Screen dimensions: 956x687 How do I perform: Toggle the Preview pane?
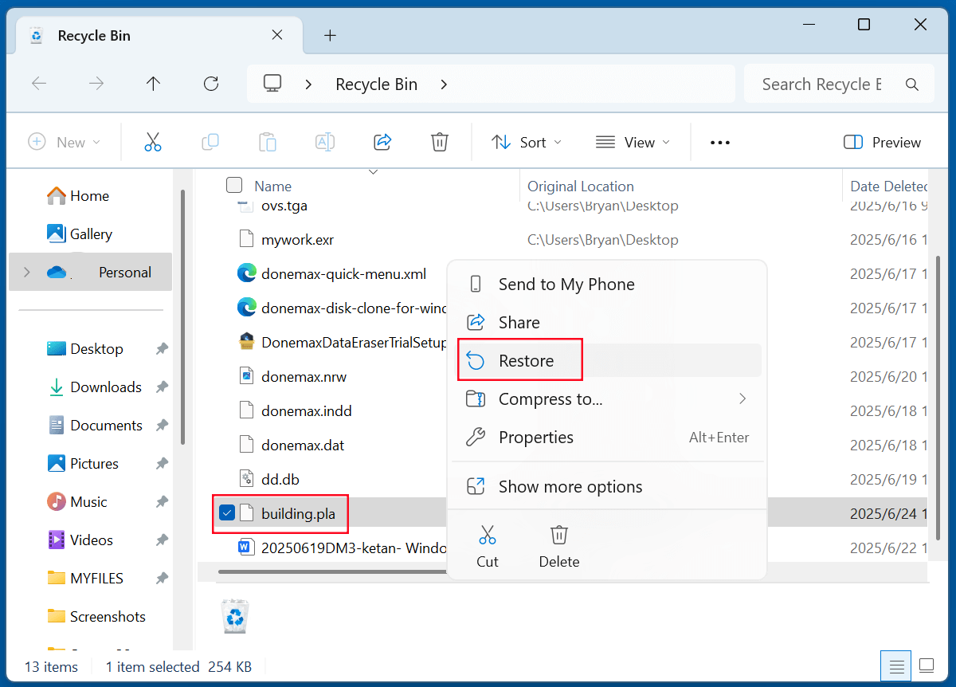882,143
